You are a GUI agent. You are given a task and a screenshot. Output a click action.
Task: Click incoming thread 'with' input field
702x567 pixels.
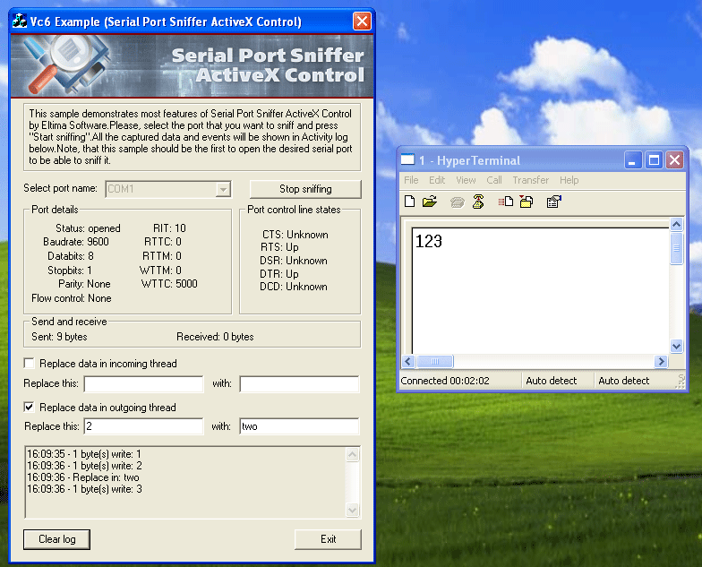click(299, 384)
